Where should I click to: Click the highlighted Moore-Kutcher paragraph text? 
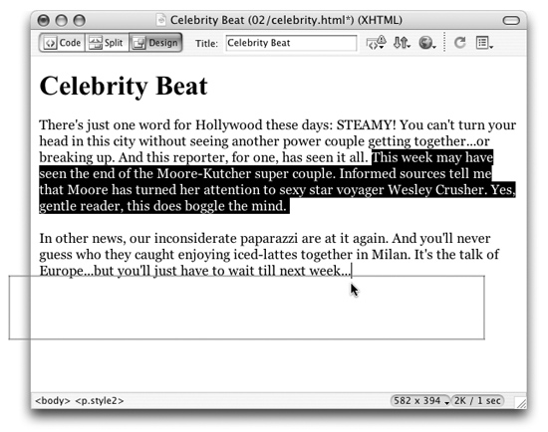[277, 181]
